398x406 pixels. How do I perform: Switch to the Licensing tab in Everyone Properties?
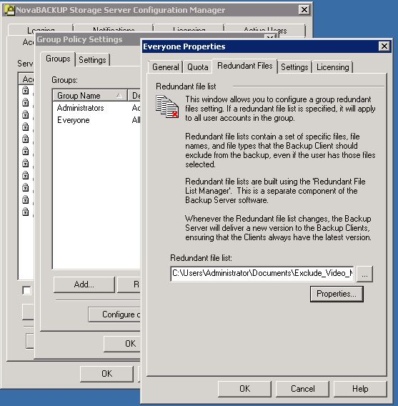point(332,67)
